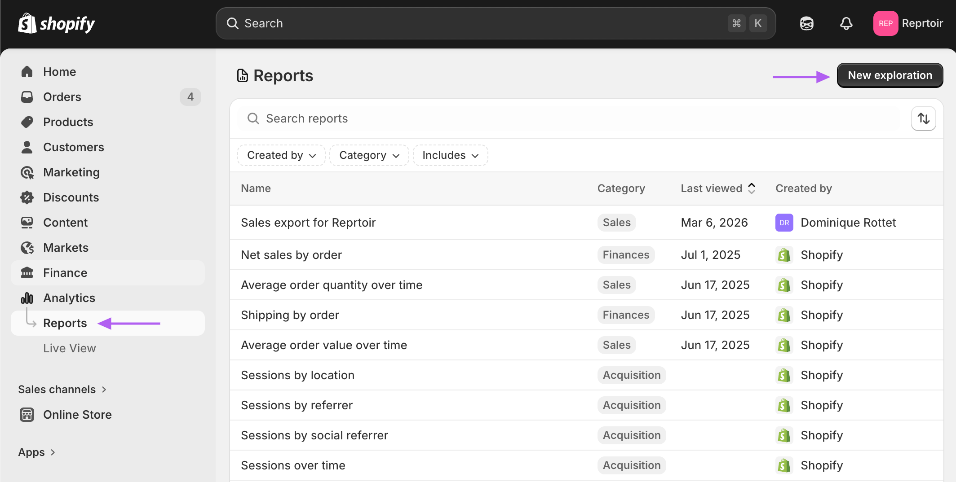956x482 pixels.
Task: Sort by the Last viewed column
Action: pos(717,188)
